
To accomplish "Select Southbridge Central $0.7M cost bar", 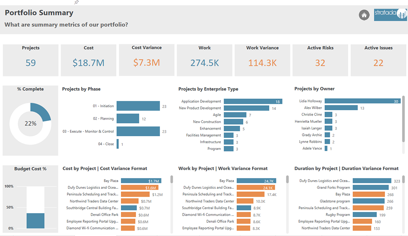I will (129, 208).
